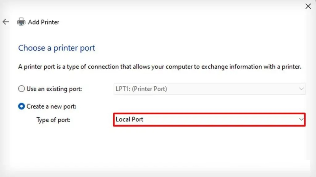Click the printer port description sentence
This screenshot has width=316, height=177.
point(160,67)
